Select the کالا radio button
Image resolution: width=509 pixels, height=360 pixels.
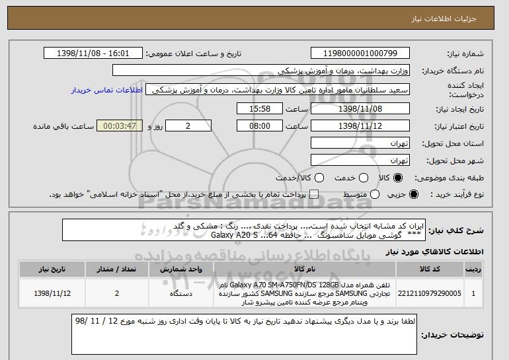(398, 178)
